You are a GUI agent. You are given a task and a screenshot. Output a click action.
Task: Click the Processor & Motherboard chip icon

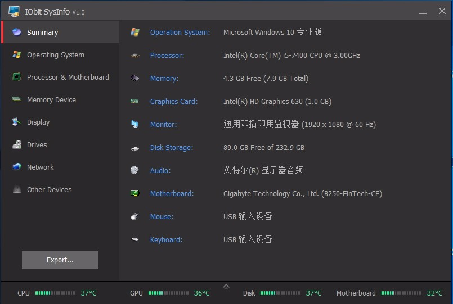click(17, 77)
